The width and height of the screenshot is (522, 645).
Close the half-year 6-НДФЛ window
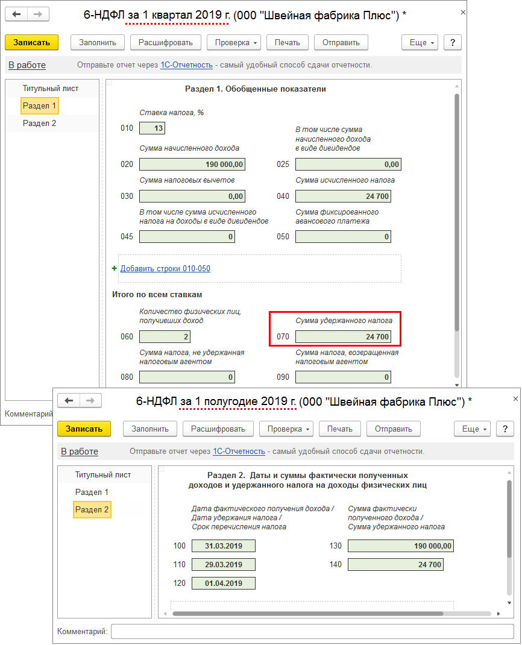[x=515, y=399]
